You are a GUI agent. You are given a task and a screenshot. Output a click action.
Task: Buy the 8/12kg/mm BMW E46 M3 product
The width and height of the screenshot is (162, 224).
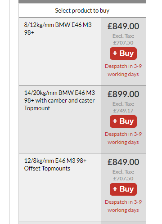click(123, 54)
